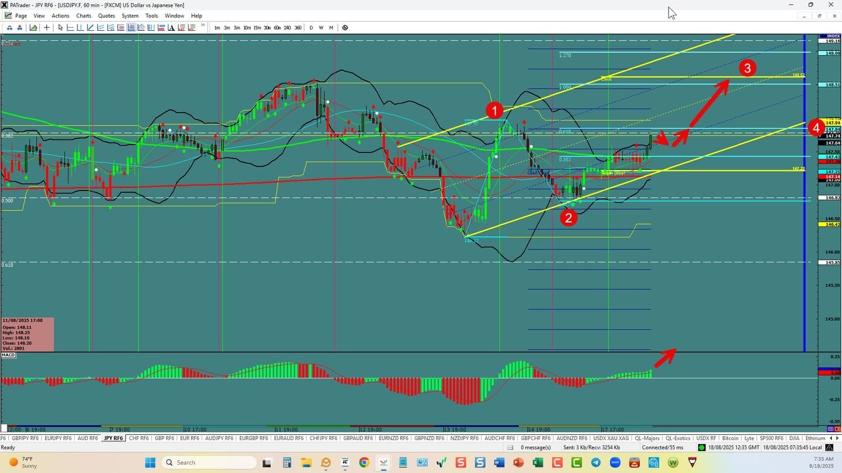Open the Quotes menu
842x473 pixels.
(106, 16)
